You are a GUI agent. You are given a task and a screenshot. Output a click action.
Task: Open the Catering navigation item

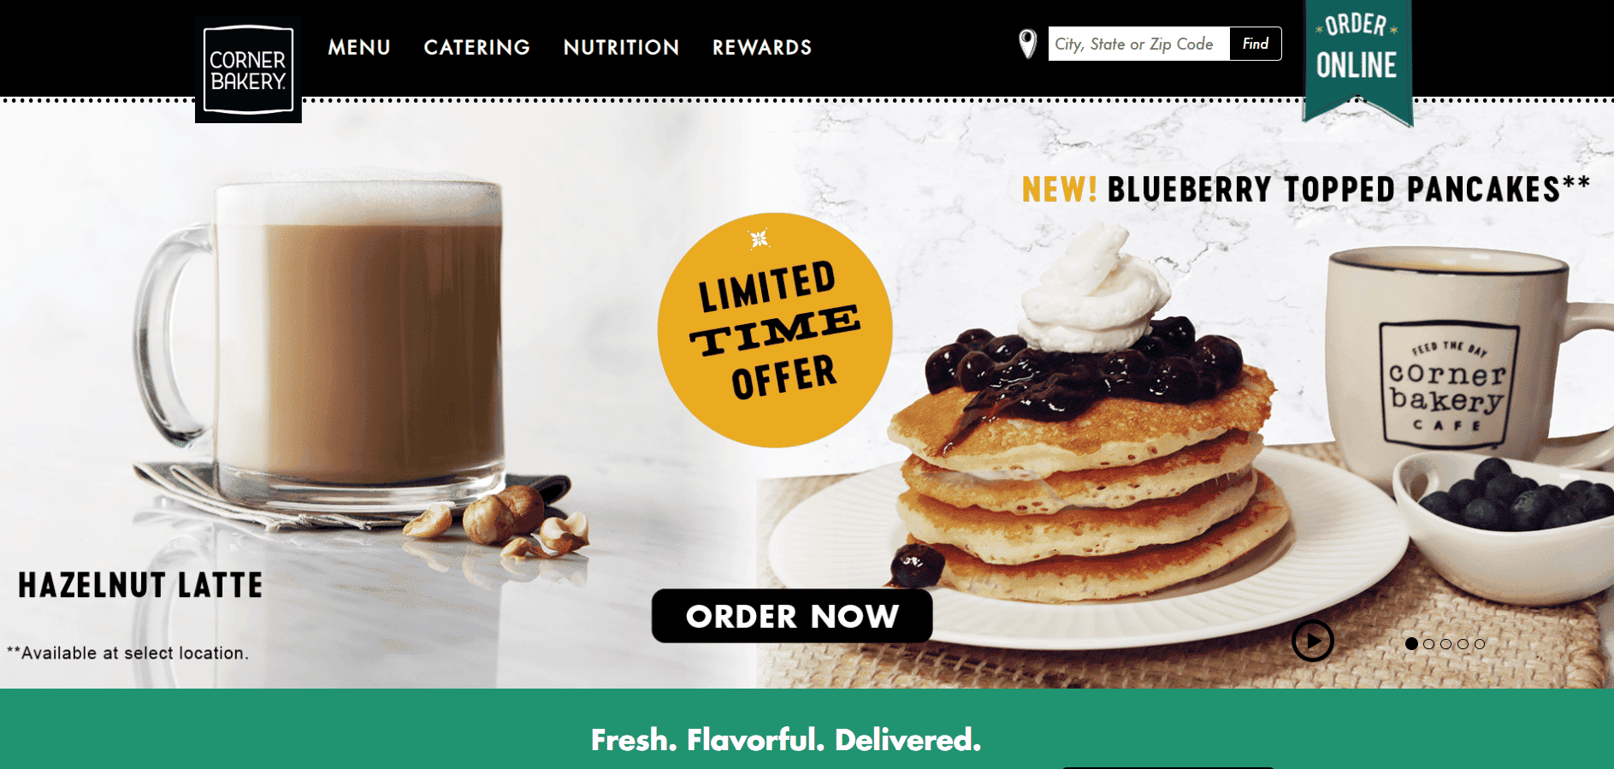[477, 48]
